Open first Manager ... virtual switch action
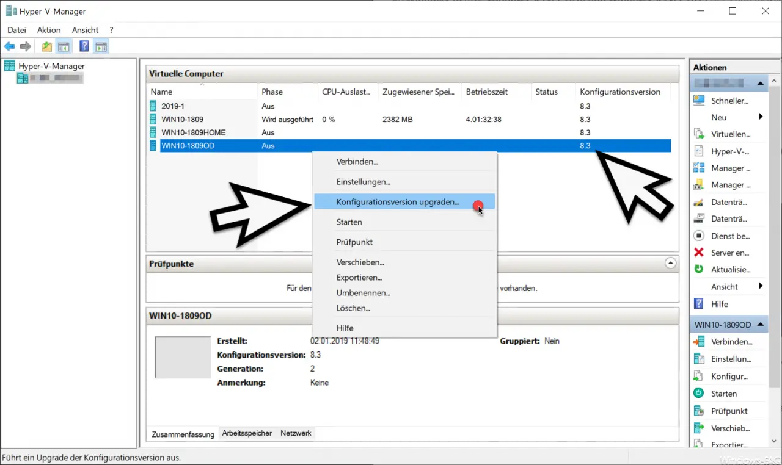The image size is (782, 465). (699, 168)
